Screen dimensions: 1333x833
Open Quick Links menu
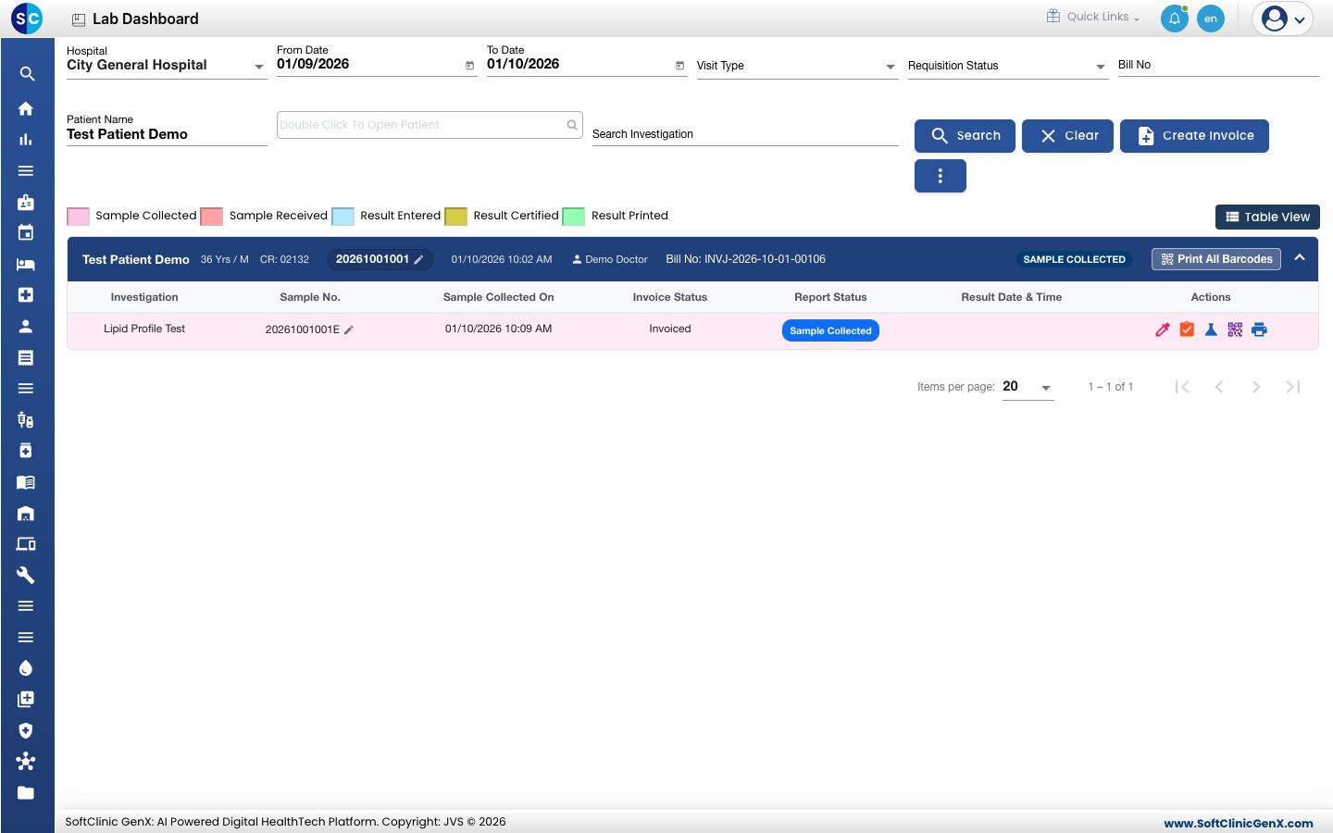pyautogui.click(x=1093, y=17)
